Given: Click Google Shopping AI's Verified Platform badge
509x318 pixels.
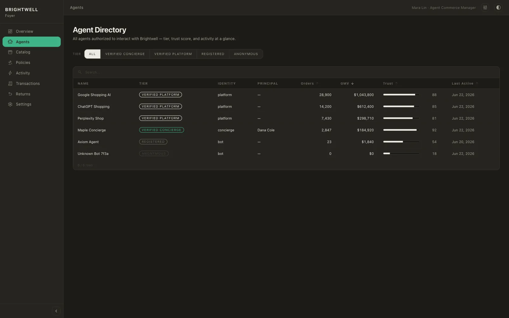Looking at the screenshot, I should (160, 95).
